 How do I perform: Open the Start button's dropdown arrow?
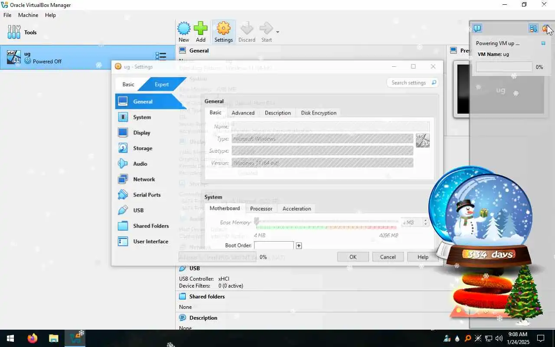(x=277, y=32)
